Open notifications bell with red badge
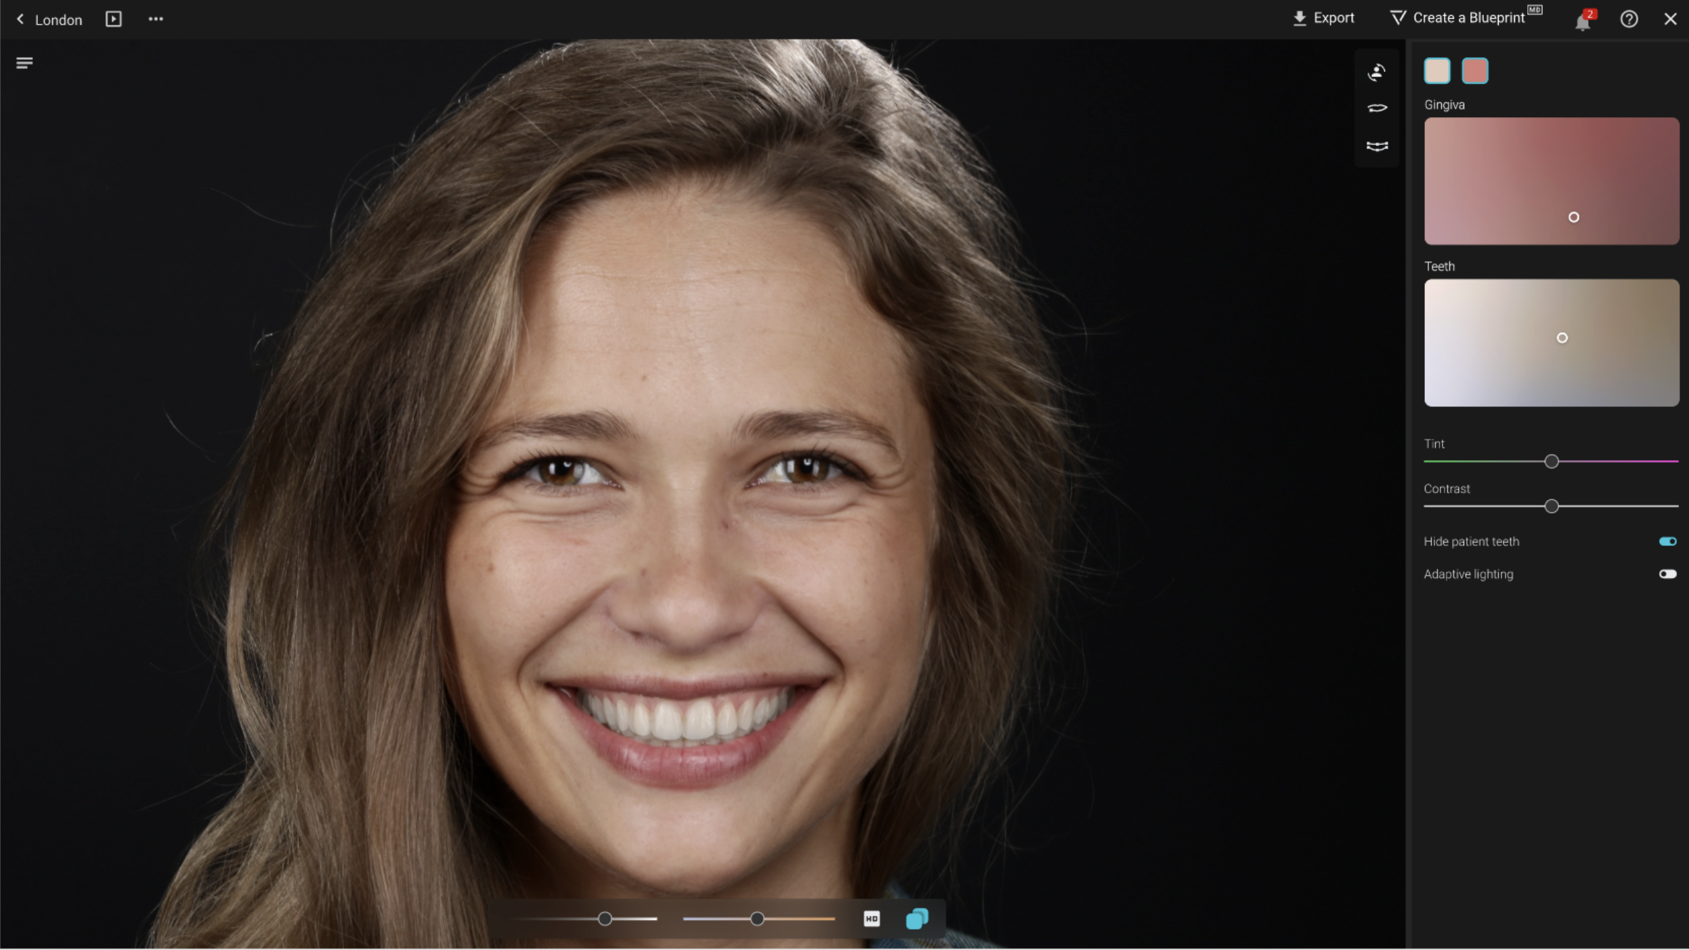 point(1582,22)
